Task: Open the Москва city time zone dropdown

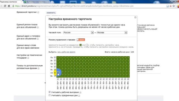Action: (x=112, y=33)
